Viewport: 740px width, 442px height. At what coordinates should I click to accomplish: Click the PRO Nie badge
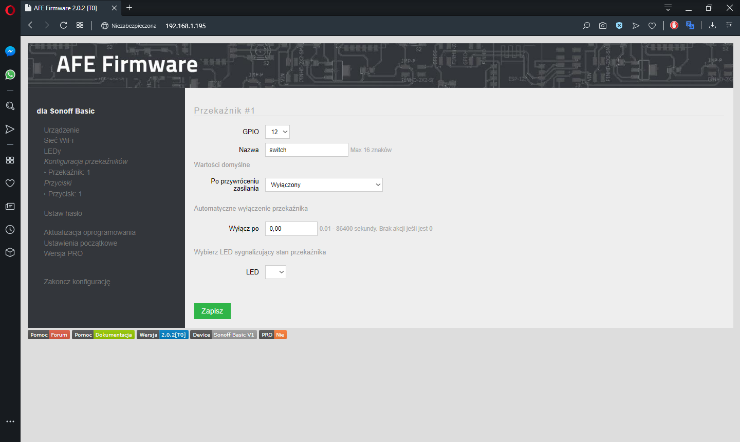(x=273, y=335)
